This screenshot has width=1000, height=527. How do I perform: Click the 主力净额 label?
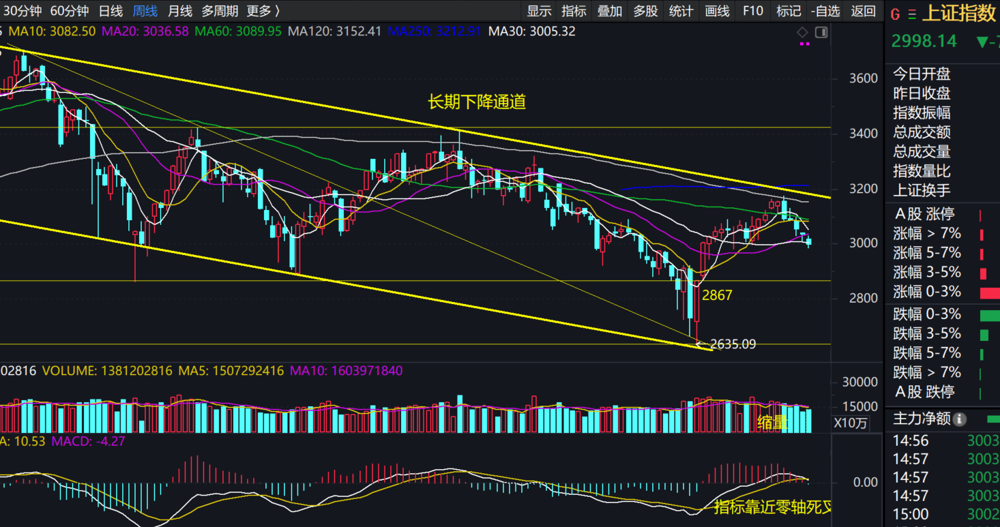[x=922, y=419]
